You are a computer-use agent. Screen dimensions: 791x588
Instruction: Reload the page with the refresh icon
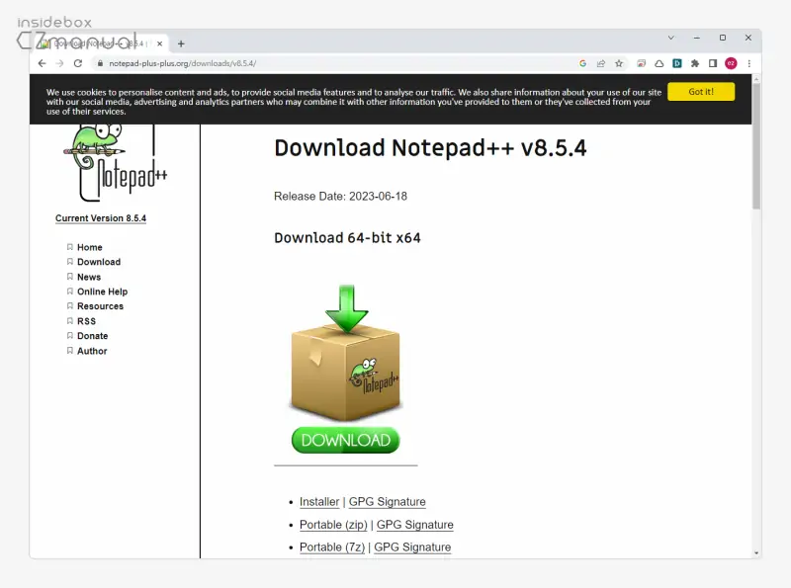tap(78, 61)
